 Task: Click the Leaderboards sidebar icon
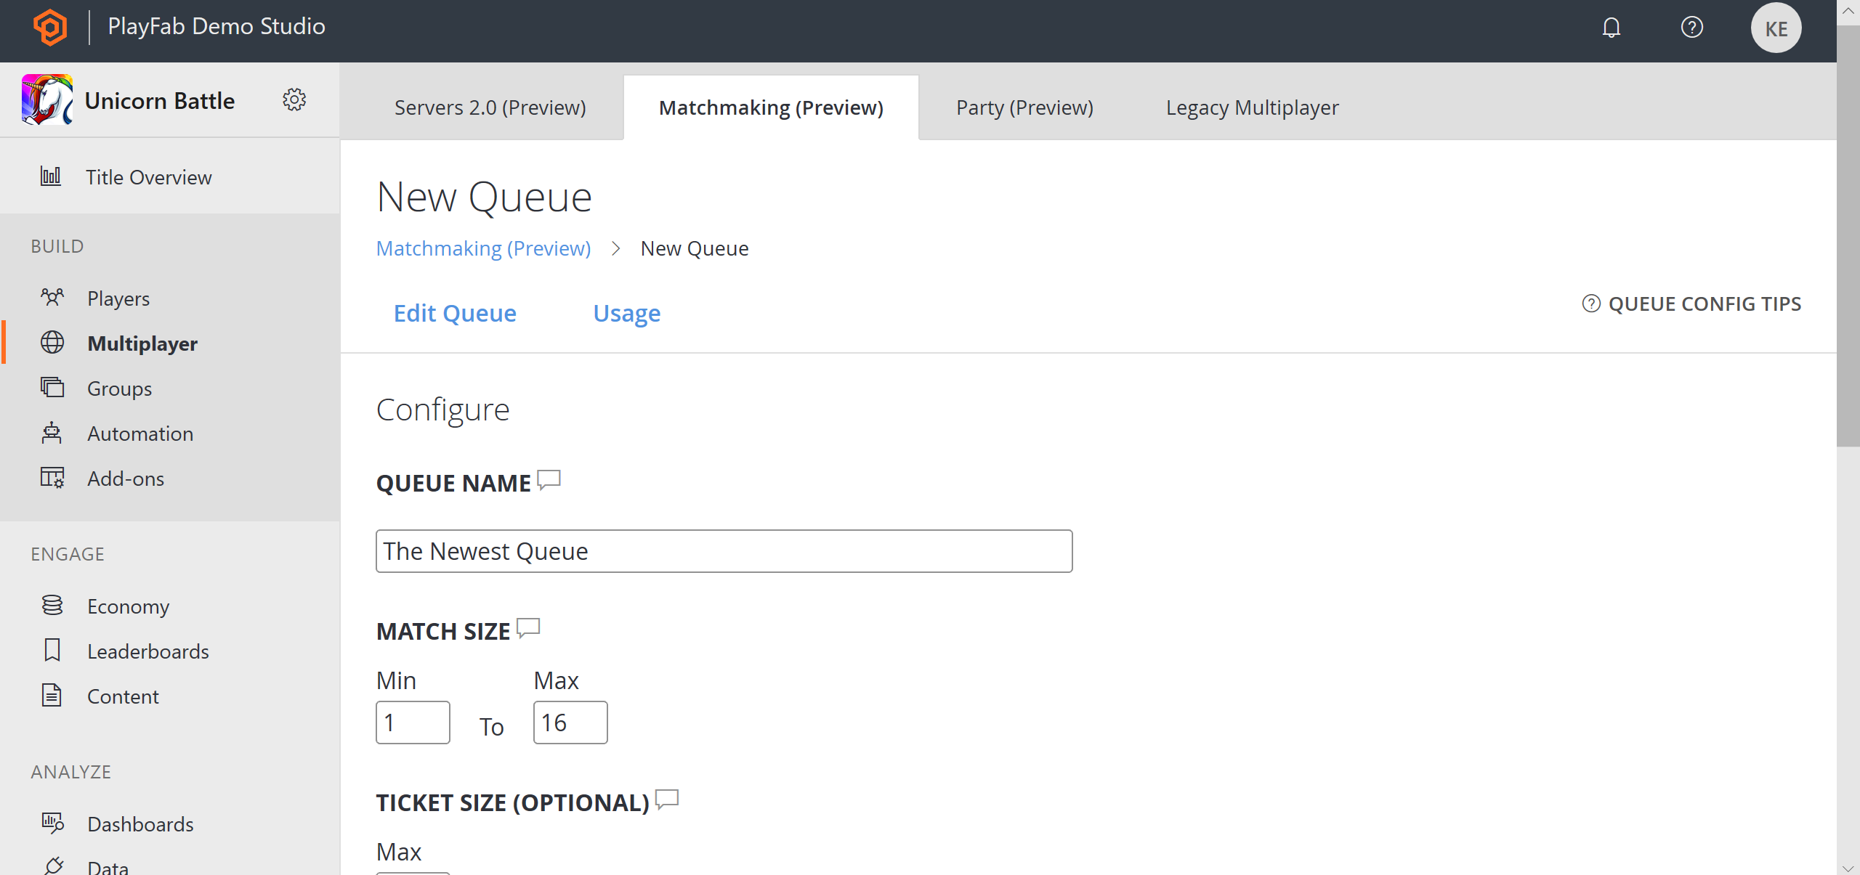51,650
